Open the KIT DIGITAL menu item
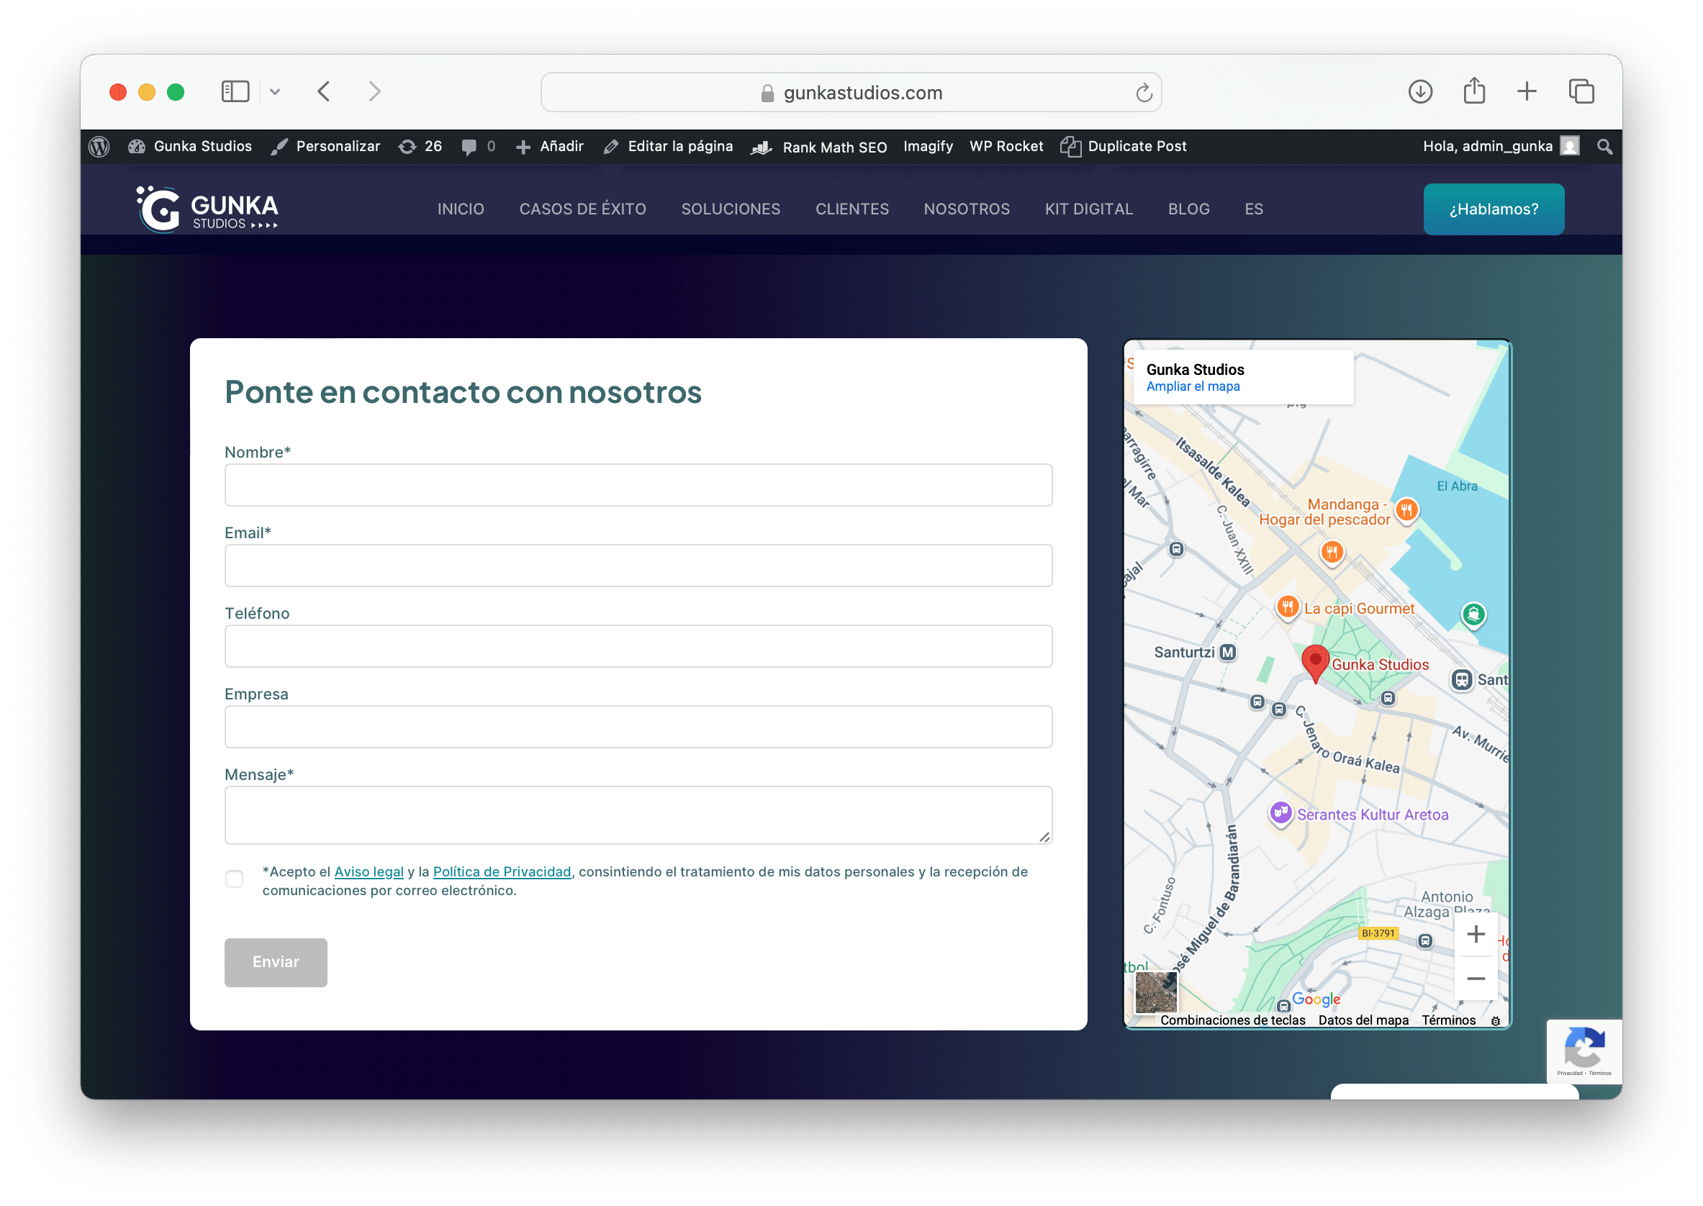This screenshot has width=1703, height=1206. [x=1088, y=209]
